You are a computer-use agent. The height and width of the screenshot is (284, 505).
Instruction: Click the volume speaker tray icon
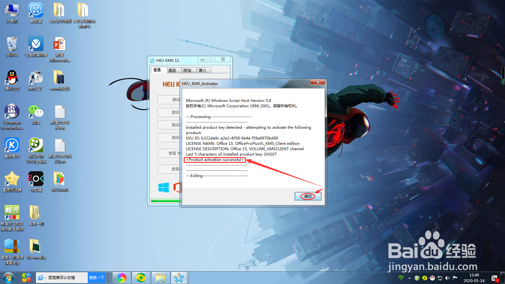(448, 278)
